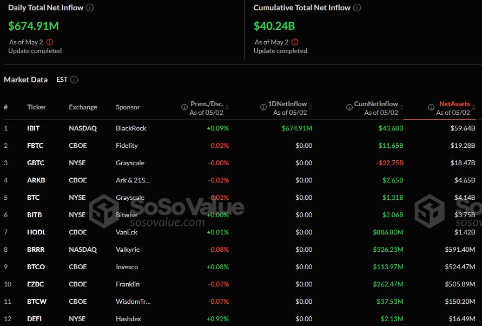Click info icon before CumNetInflow column header
The image size is (482, 326).
tap(349, 107)
